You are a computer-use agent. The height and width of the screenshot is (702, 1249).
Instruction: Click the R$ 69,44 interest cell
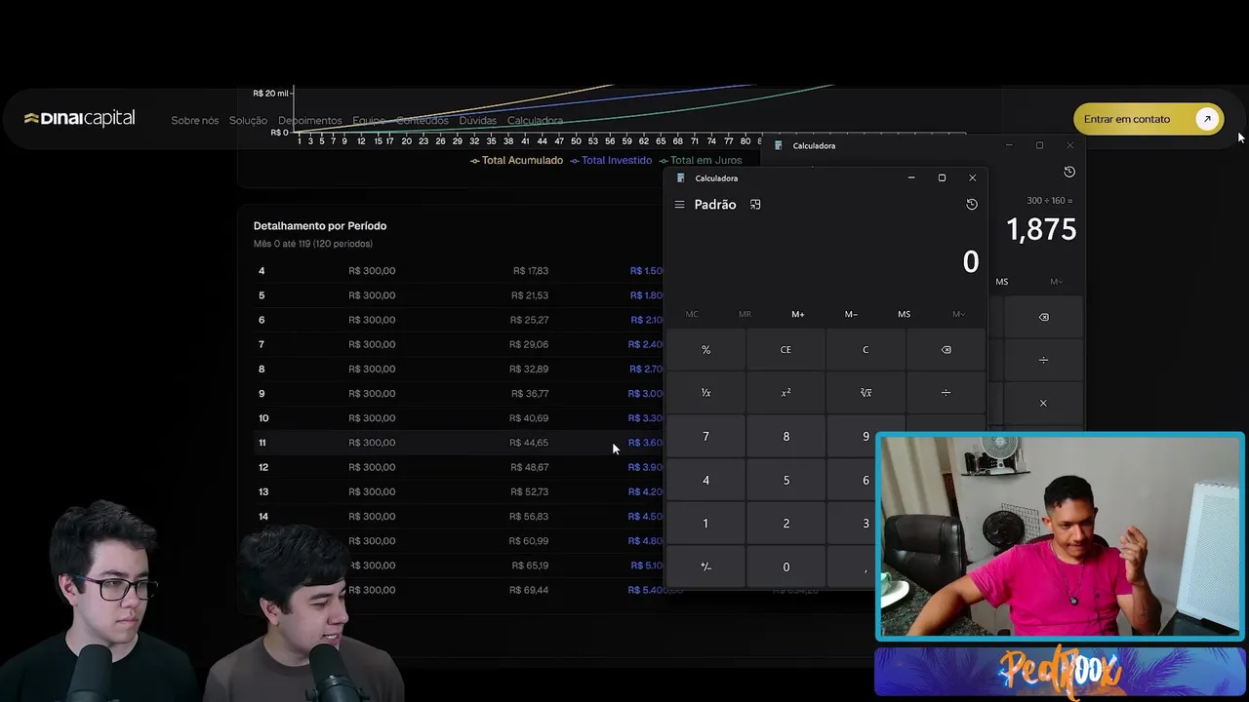click(529, 590)
